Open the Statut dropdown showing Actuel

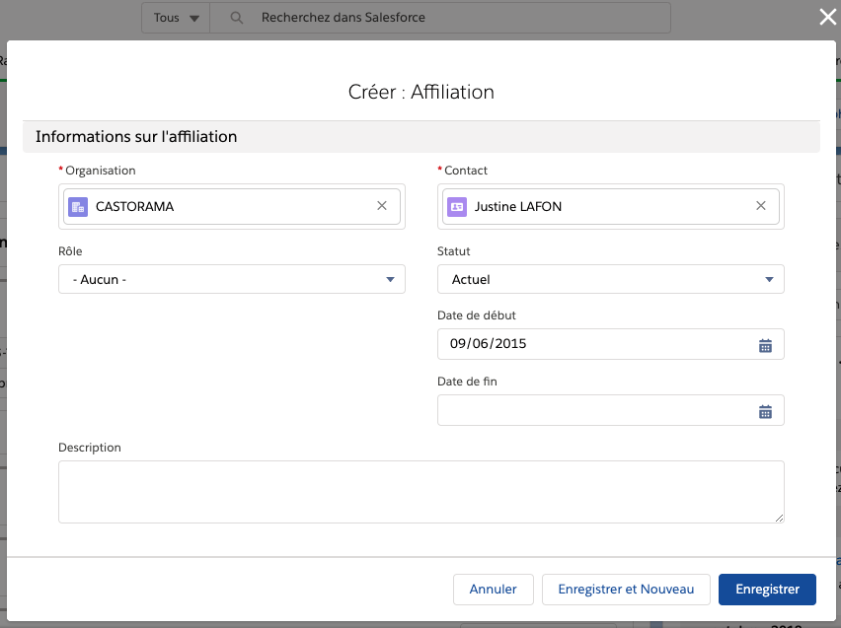(x=610, y=279)
